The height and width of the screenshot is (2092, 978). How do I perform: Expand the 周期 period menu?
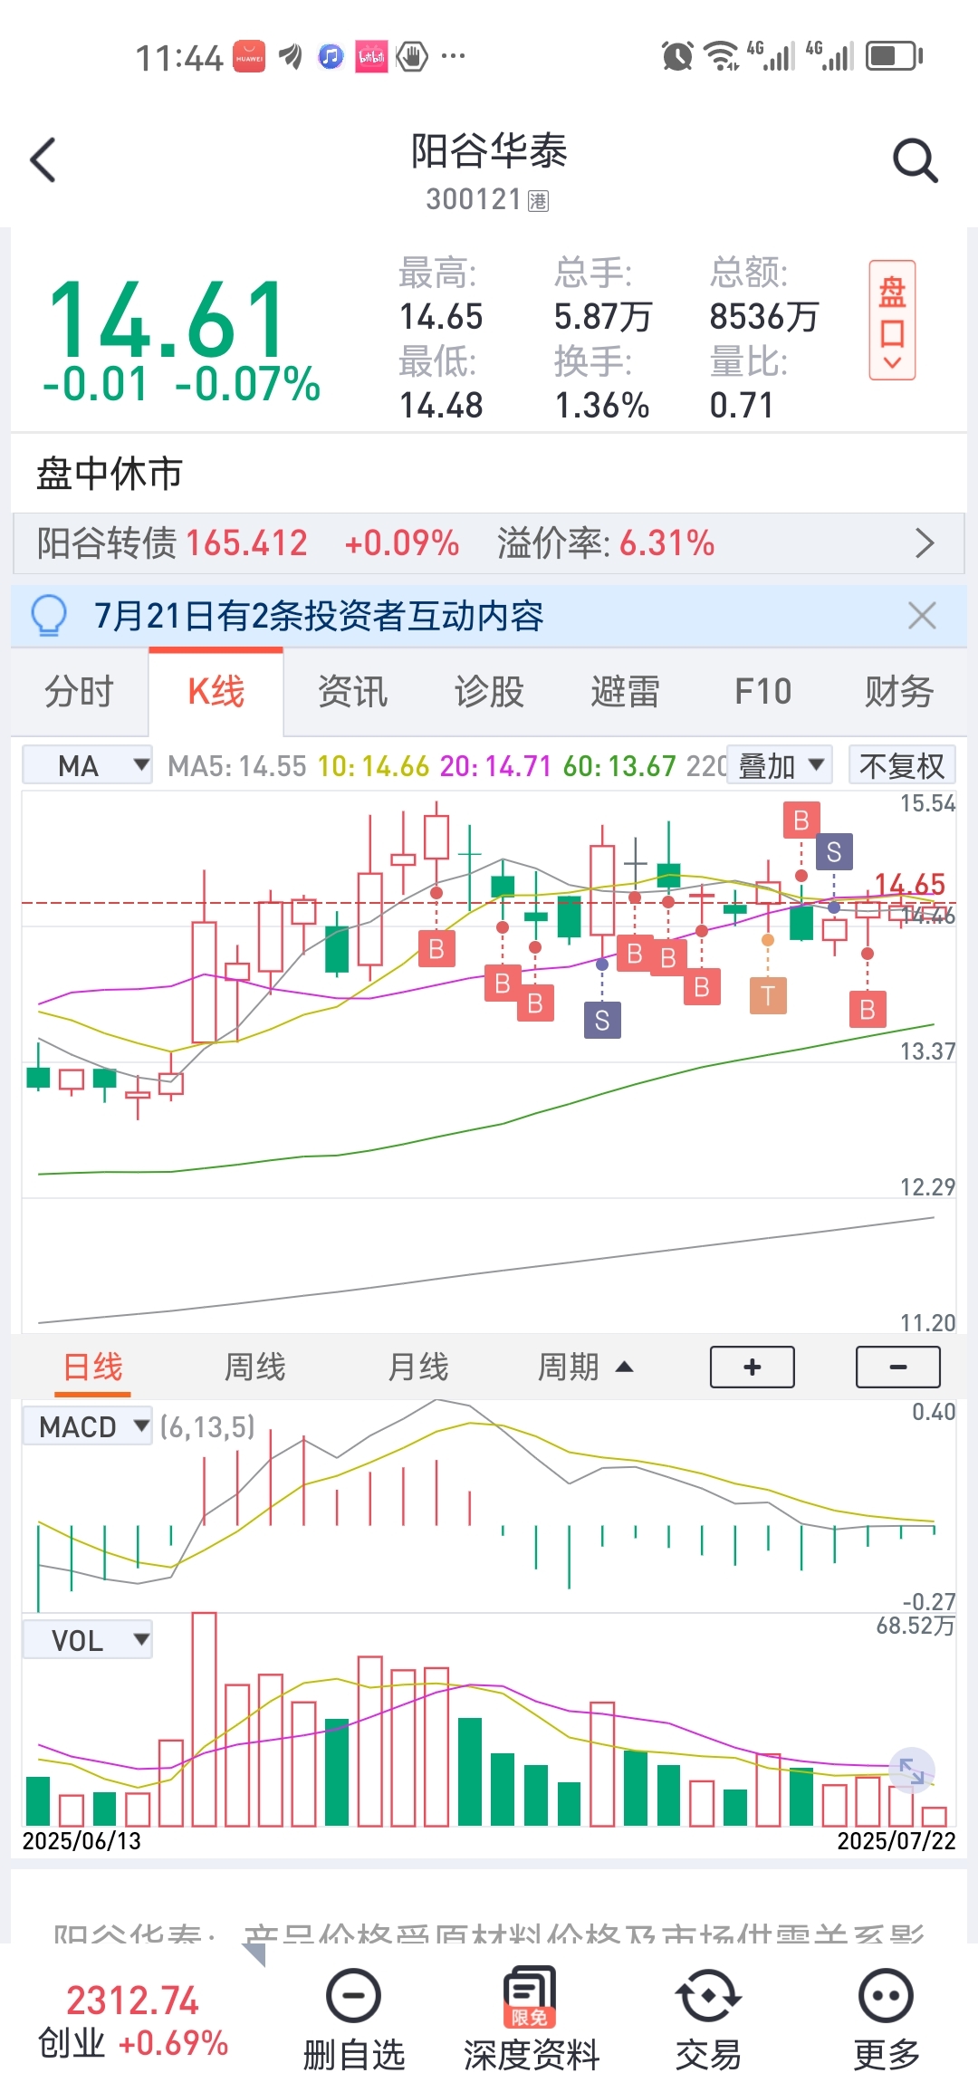[585, 1367]
